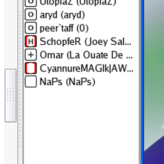Image resolution: width=164 pixels, height=164 pixels.
Task: Click the dotted splitter handle beside the user list
Action: point(20,79)
